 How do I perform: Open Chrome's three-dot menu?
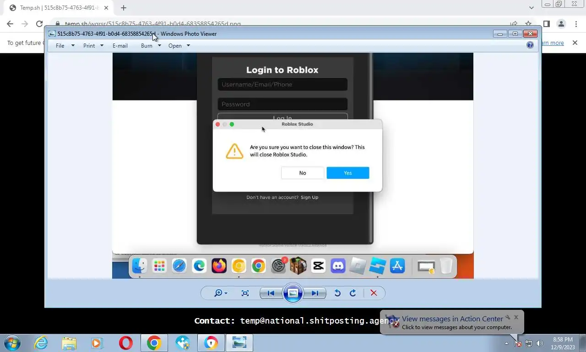point(575,24)
